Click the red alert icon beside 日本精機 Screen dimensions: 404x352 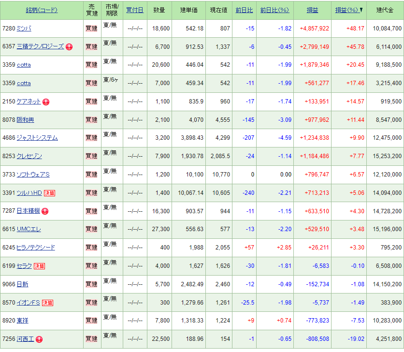(45, 211)
